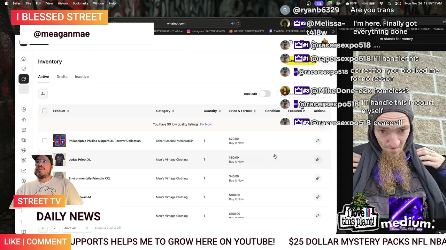Open the Safari menu
The width and height of the screenshot is (446, 250).
pos(17,3)
